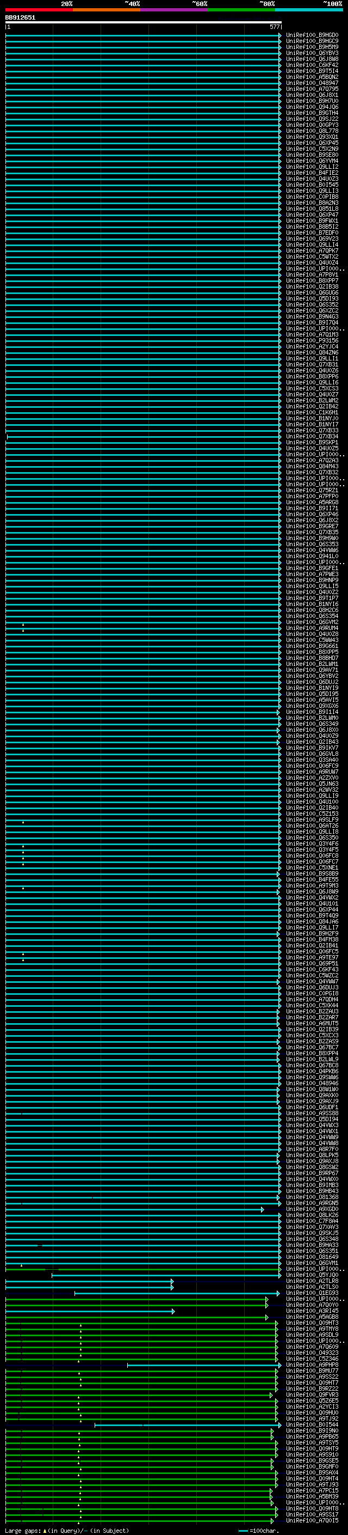Screen dimensions: 348x1535
Task: Select hit UniRef100_B9H7U0
Action: point(312,101)
